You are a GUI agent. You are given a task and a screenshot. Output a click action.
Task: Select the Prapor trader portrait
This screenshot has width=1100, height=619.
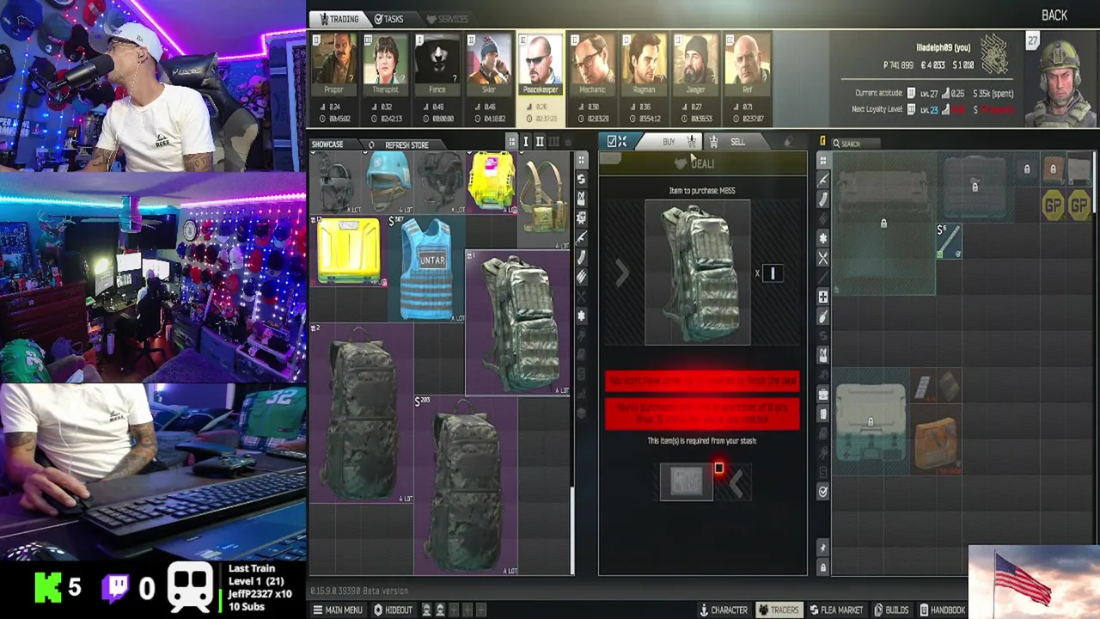coord(333,65)
